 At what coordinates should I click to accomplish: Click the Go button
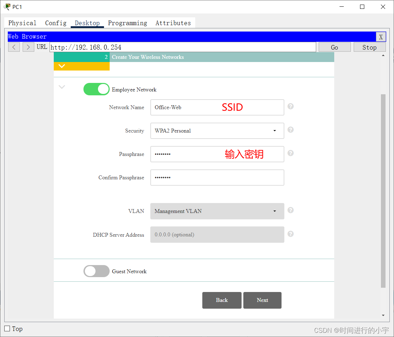[335, 47]
